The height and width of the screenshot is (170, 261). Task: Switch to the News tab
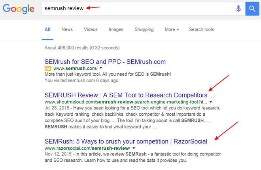[x=67, y=29]
